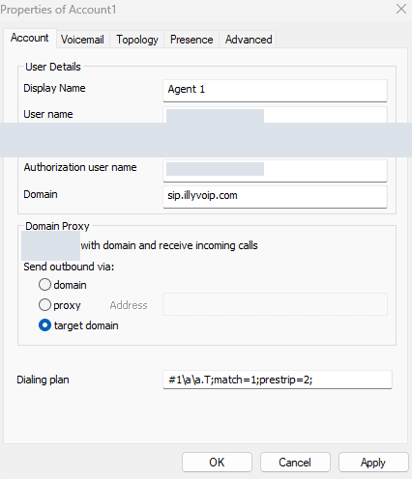Click the User name input field

pos(275,115)
